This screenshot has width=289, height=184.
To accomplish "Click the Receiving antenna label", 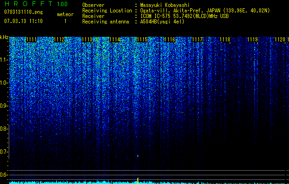I will [106, 22].
